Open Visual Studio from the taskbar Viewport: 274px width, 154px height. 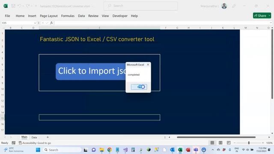(125, 150)
